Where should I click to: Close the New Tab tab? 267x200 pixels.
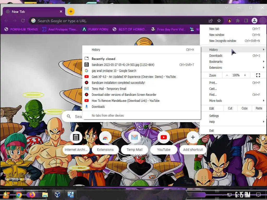coord(61,11)
